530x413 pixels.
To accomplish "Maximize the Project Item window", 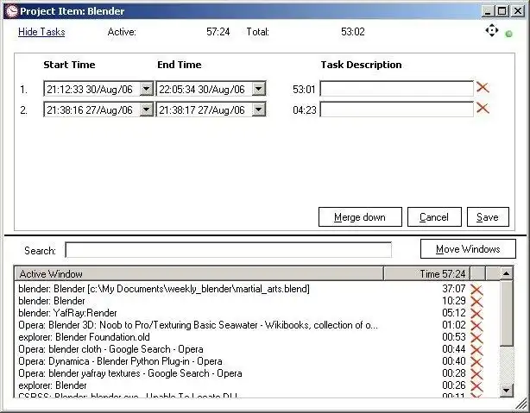I will click(x=502, y=11).
